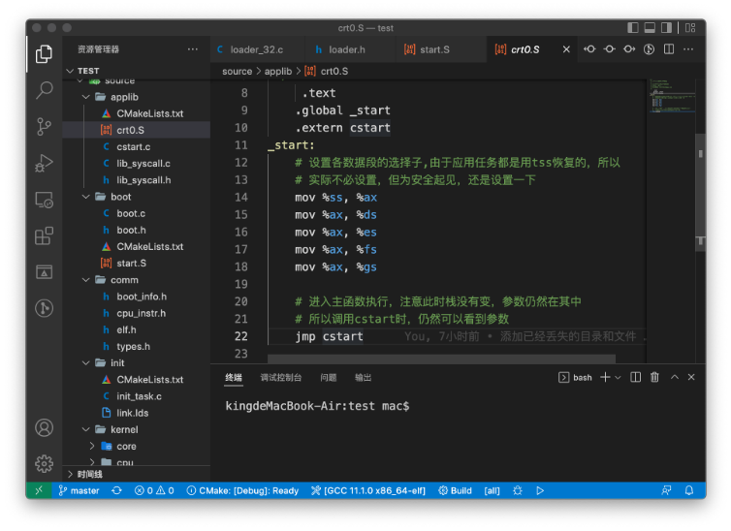Kill terminal with trash icon
This screenshot has height=531, width=731.
click(x=654, y=377)
